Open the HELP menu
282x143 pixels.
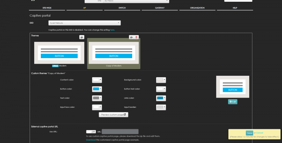click(x=235, y=8)
